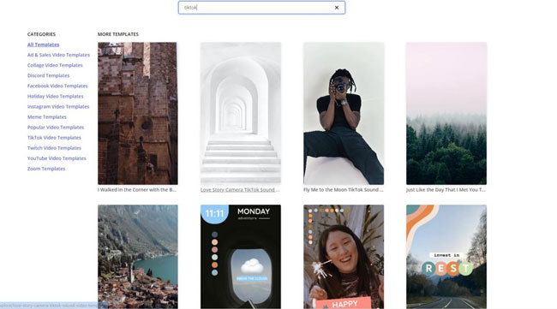
Task: Open YouTube Video Templates category
Action: point(57,158)
